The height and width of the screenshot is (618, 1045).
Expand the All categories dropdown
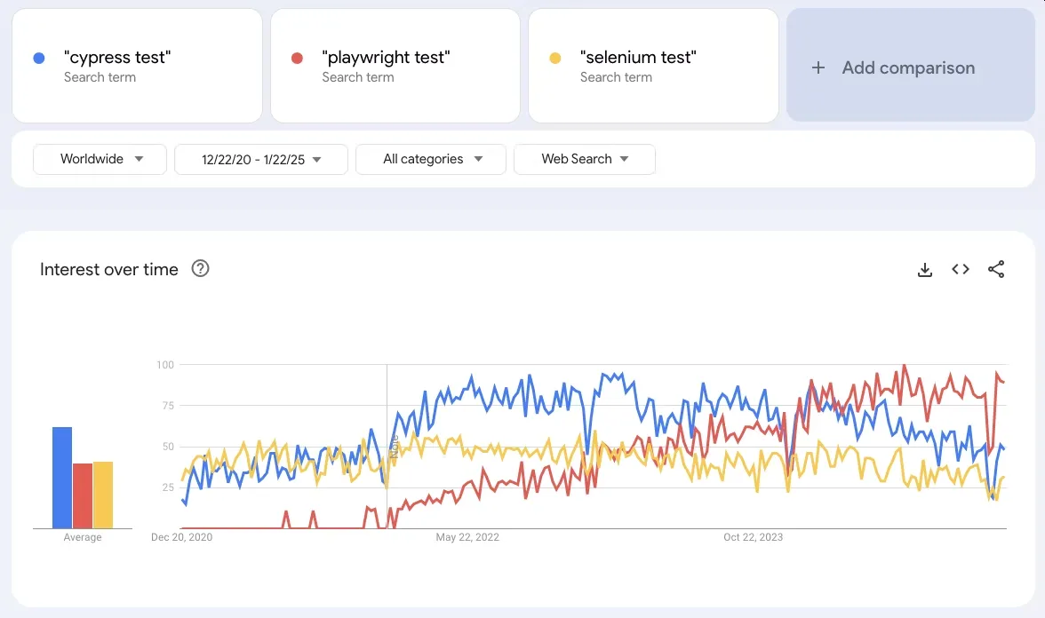[430, 159]
